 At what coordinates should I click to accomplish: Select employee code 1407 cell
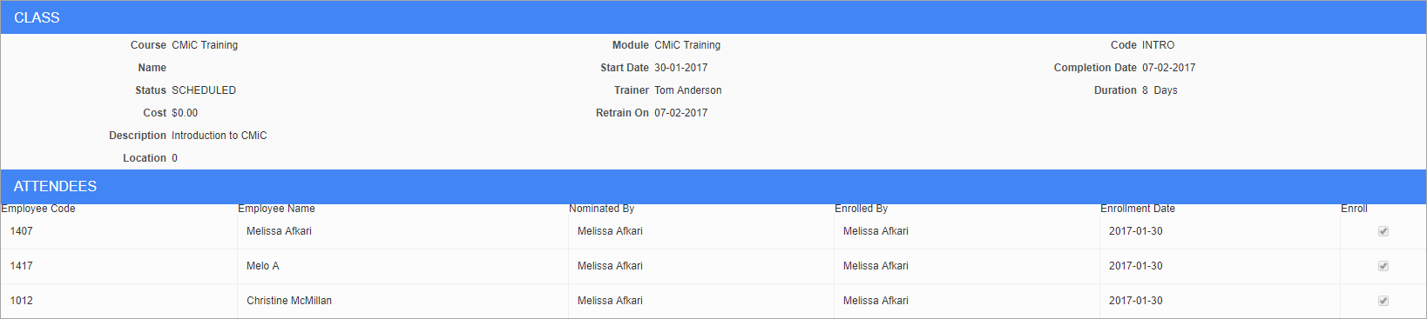point(118,231)
